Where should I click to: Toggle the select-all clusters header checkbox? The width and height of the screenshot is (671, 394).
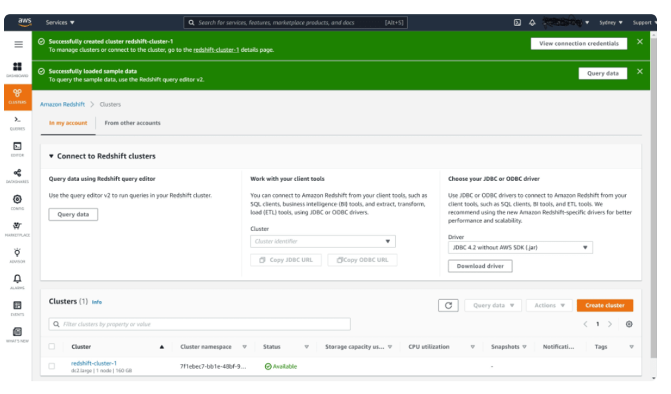pyautogui.click(x=52, y=346)
